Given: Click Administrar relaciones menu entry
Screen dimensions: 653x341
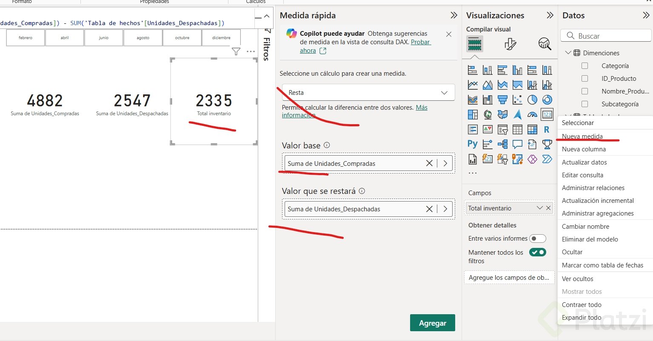Looking at the screenshot, I should [593, 188].
